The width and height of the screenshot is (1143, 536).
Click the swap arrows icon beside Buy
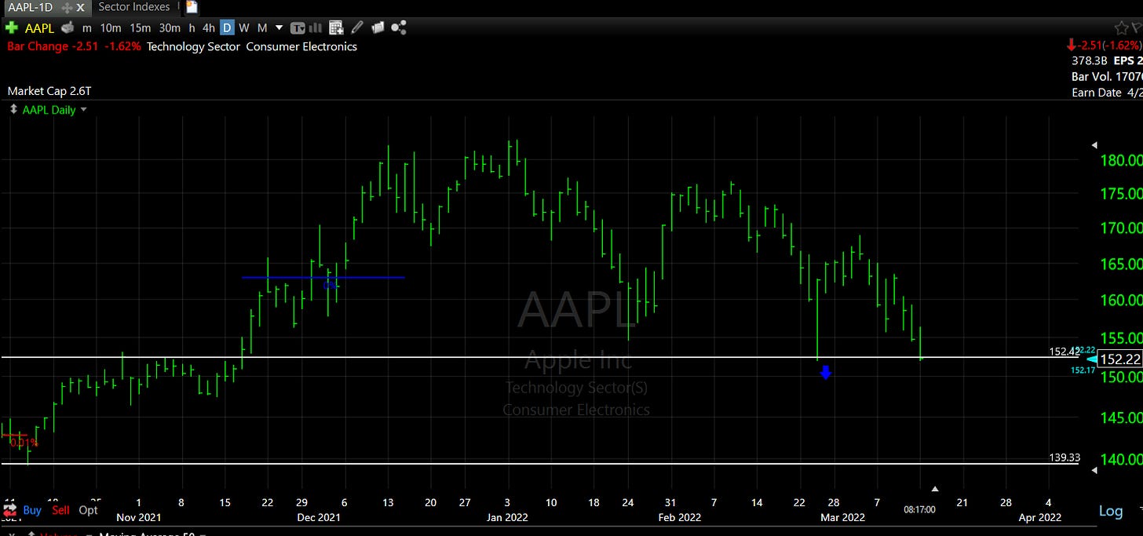(x=10, y=509)
